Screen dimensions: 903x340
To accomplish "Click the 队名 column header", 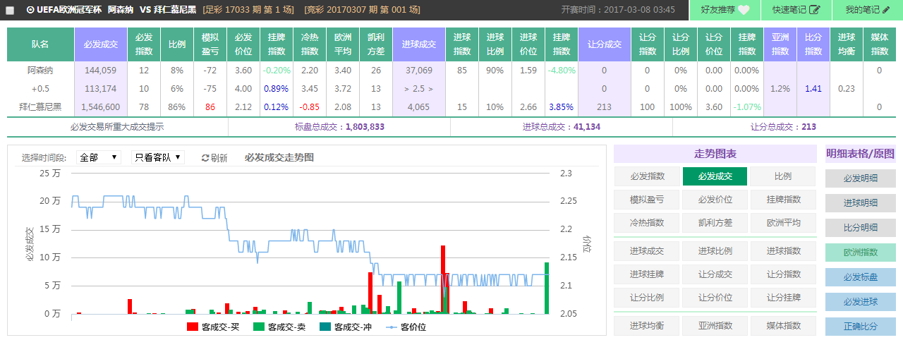I will pos(40,44).
